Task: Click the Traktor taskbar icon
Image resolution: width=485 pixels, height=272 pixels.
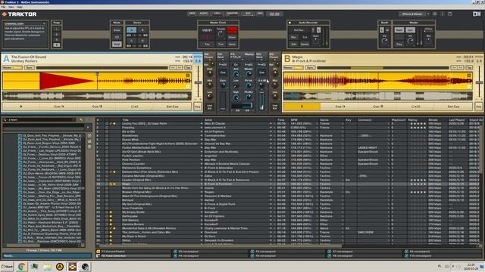Action: (73, 267)
